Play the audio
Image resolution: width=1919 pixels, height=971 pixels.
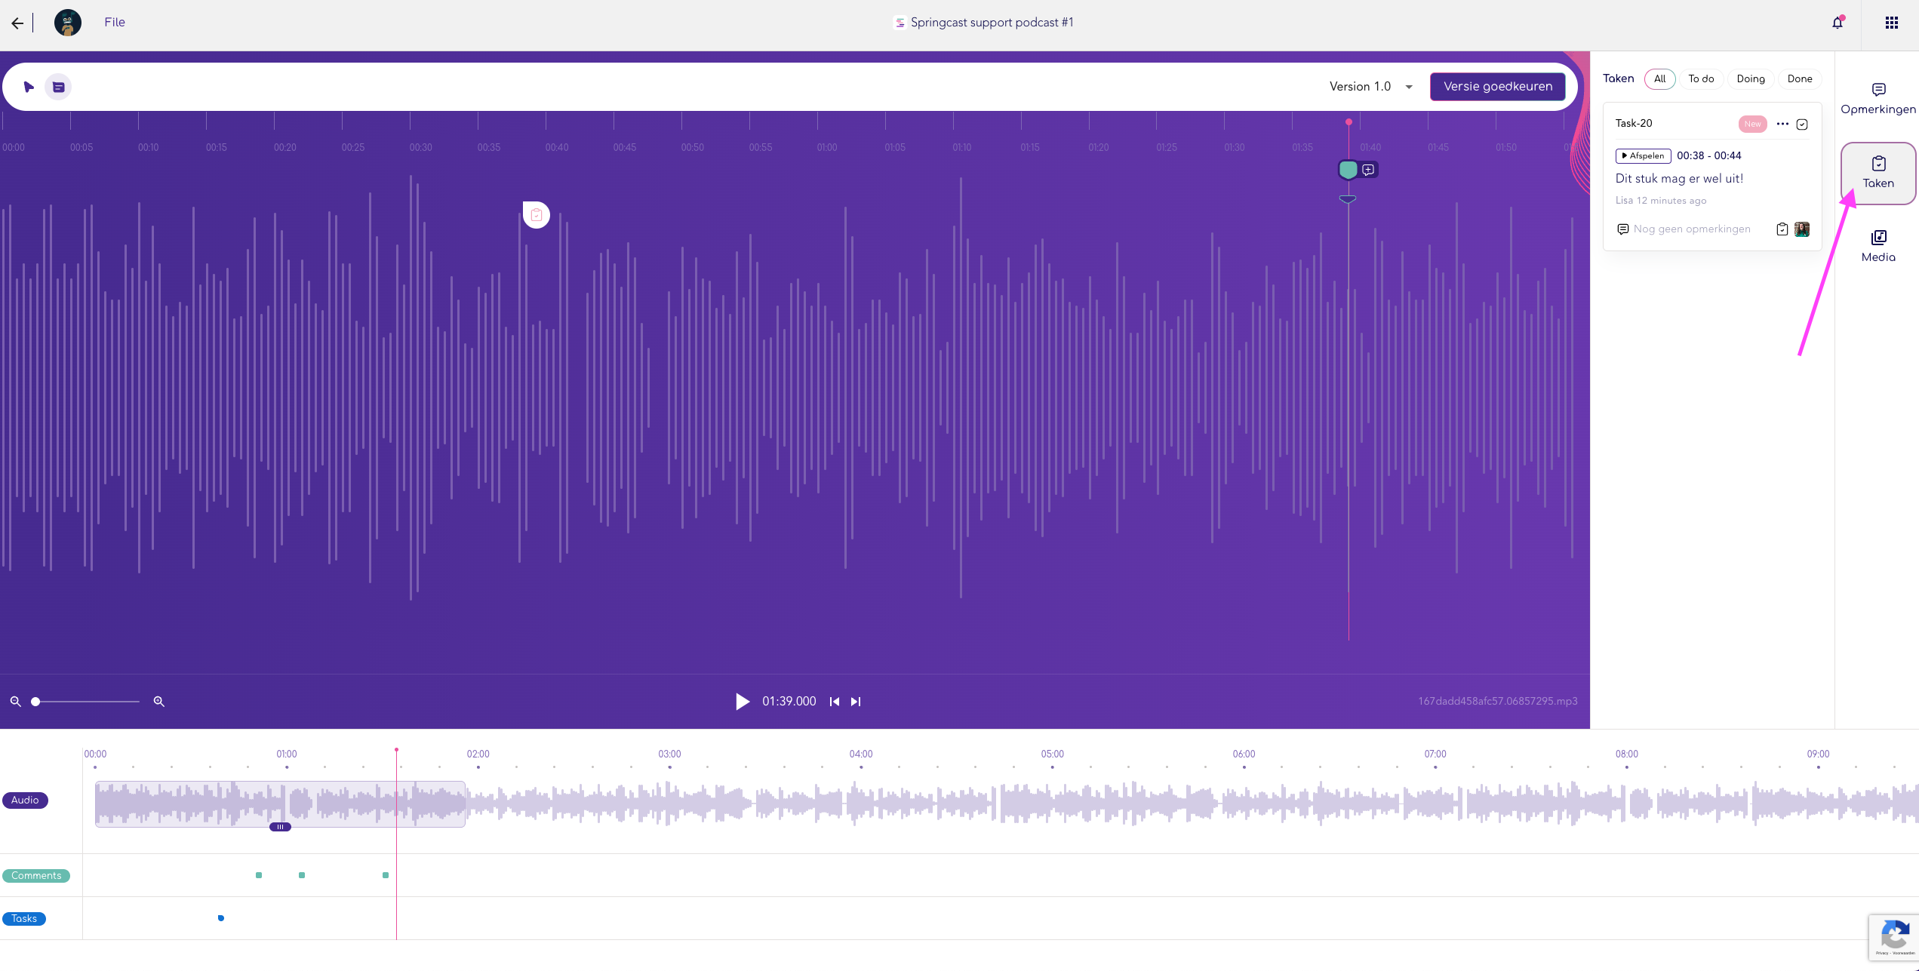tap(743, 702)
